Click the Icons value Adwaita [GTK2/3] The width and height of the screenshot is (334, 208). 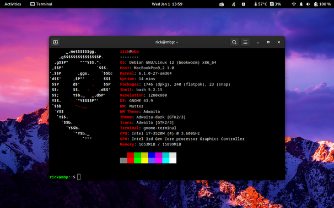pos(155,122)
